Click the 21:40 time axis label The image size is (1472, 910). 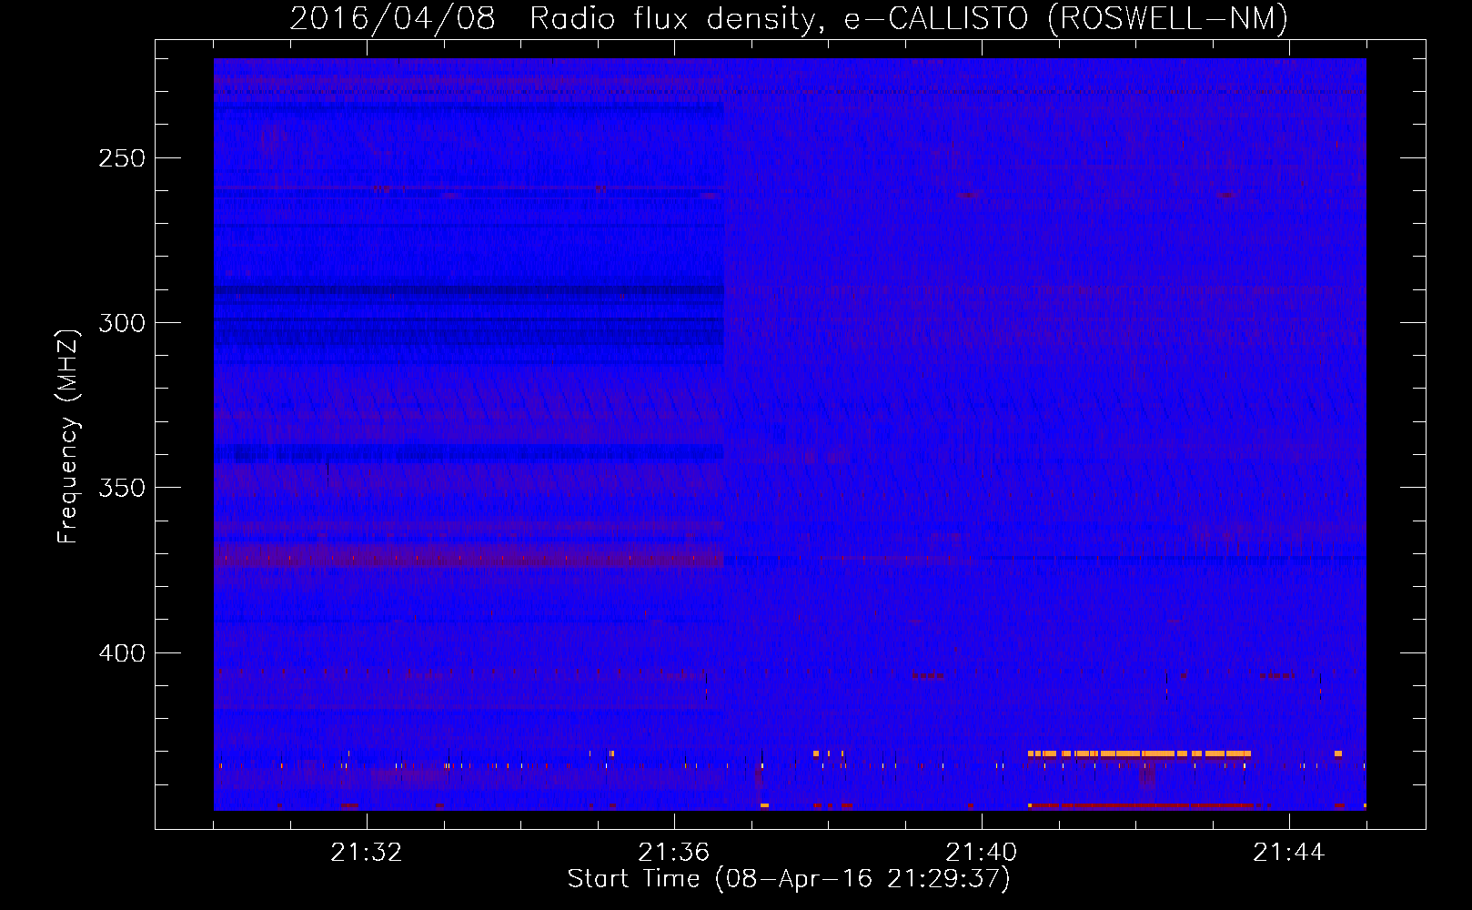tap(981, 853)
